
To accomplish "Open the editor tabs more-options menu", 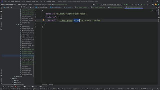I will tap(156, 7).
